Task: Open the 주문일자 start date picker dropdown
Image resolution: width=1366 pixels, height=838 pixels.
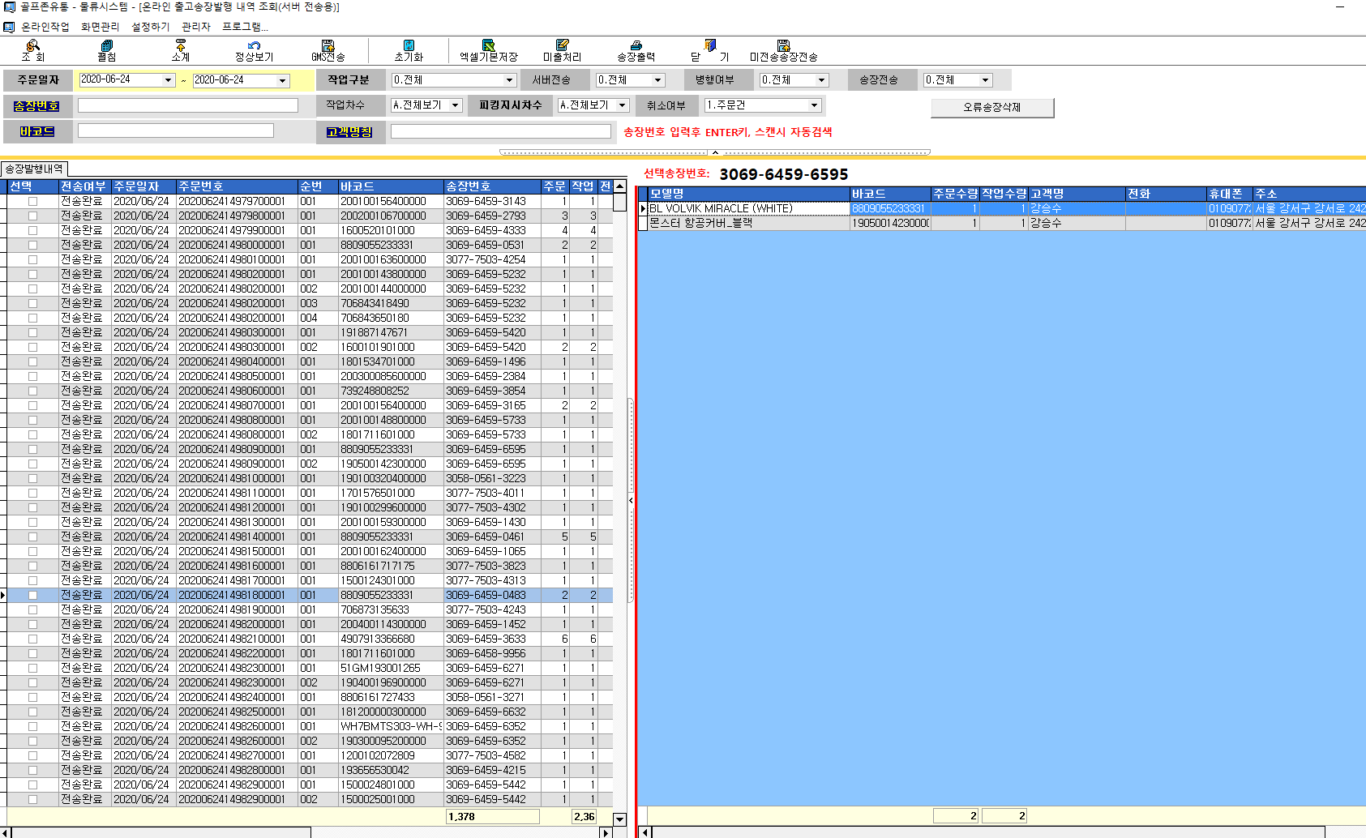Action: [168, 80]
